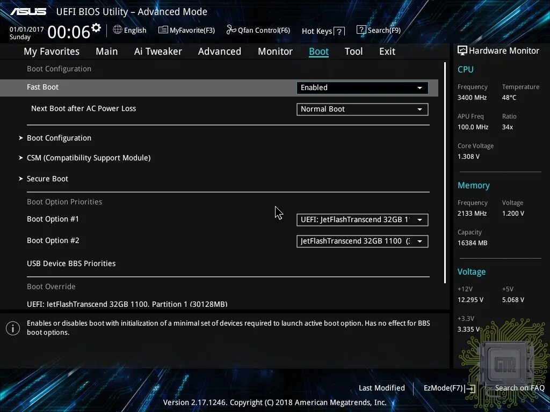Open Boot Option #2 dropdown
The height and width of the screenshot is (412, 550).
pyautogui.click(x=363, y=241)
